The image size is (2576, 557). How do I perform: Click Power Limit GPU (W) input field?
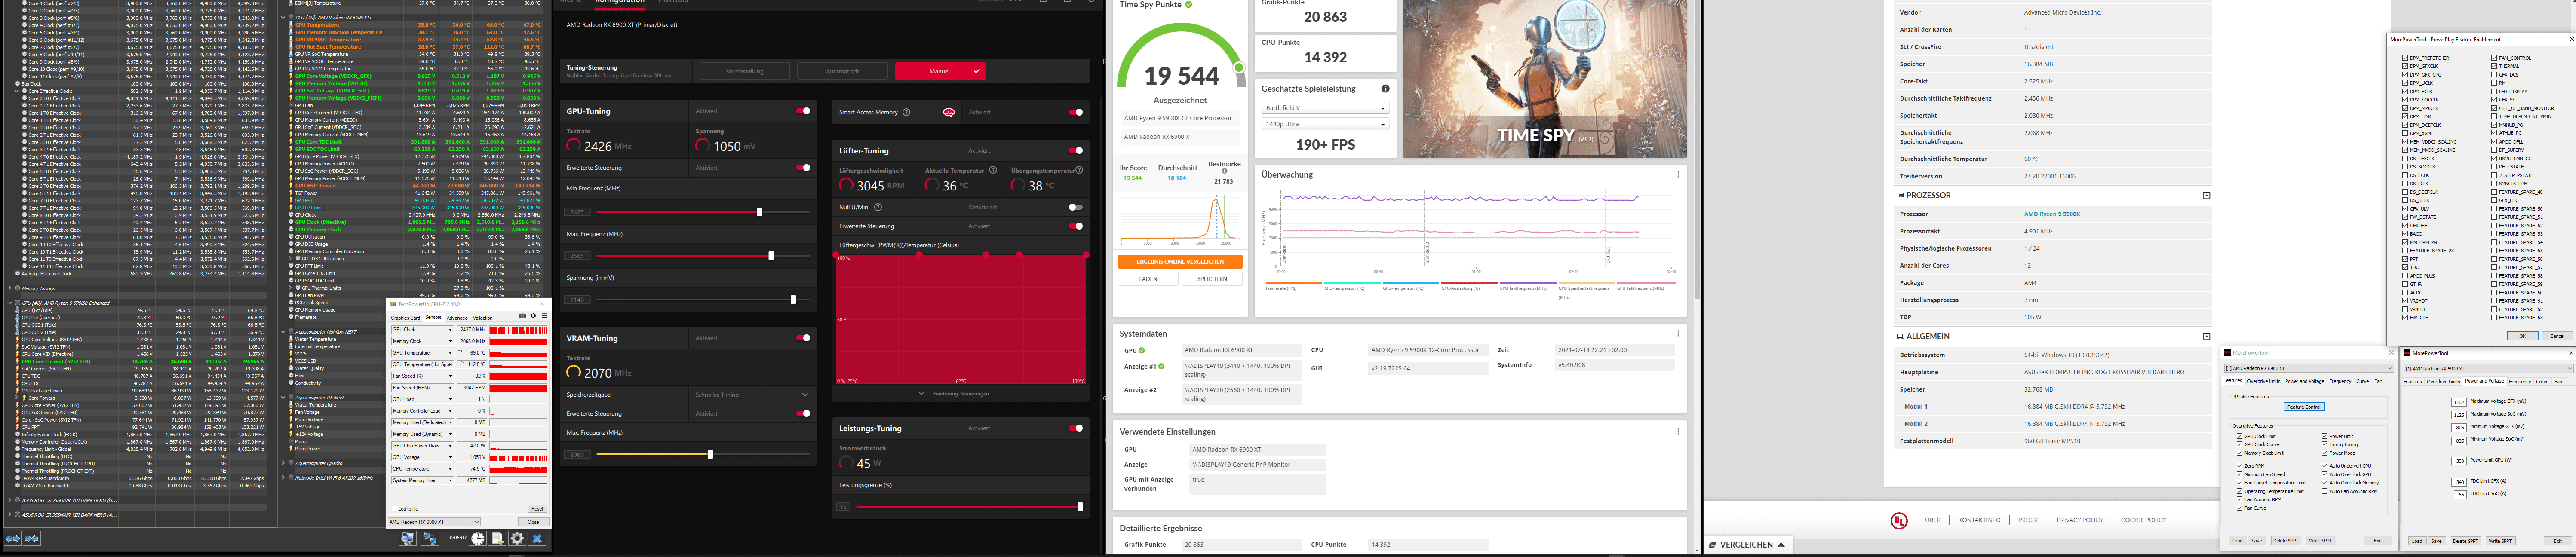coord(2459,461)
